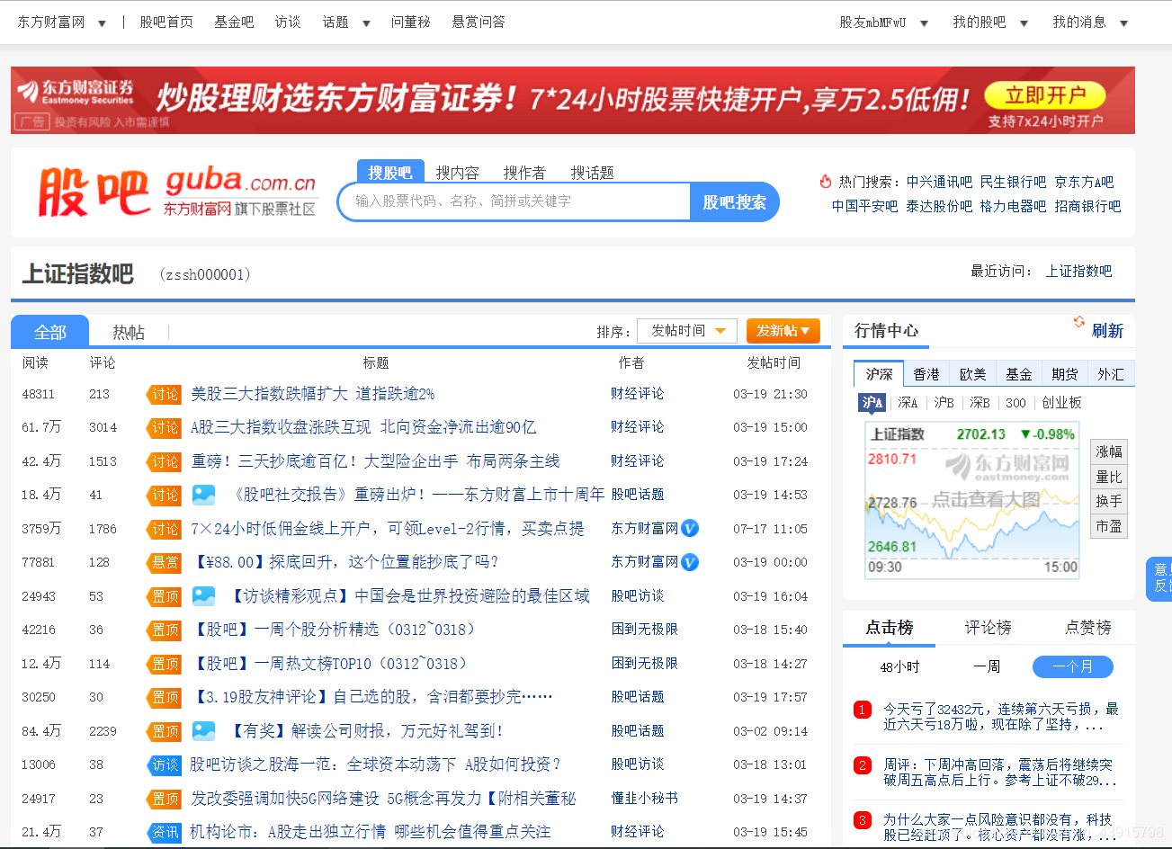
Task: Open the 发帖时间 sort dropdown
Action: click(687, 331)
